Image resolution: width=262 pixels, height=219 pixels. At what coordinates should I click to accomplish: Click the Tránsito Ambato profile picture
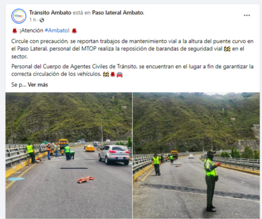click(x=19, y=16)
